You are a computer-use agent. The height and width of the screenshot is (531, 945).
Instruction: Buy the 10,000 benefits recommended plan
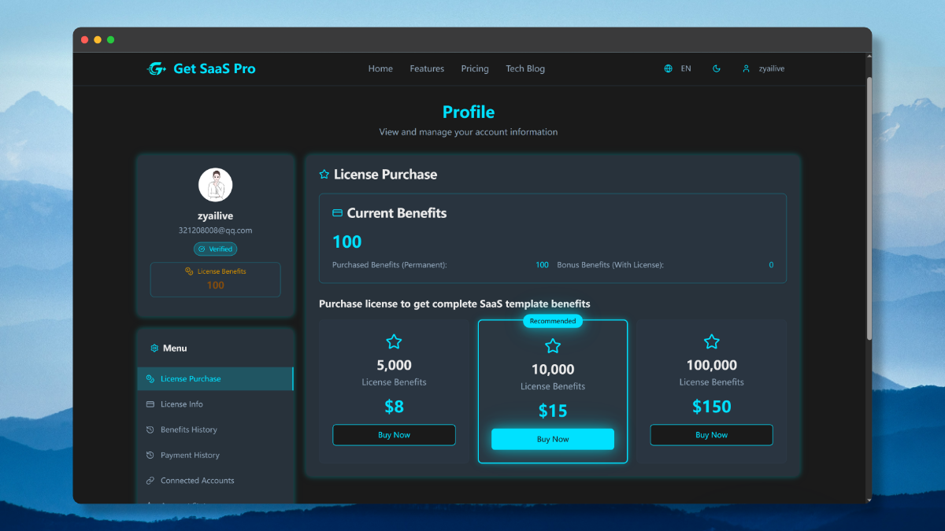(x=552, y=439)
